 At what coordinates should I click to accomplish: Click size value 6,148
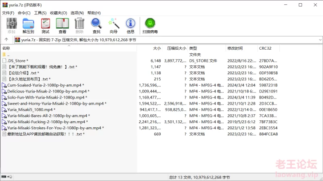point(155,61)
